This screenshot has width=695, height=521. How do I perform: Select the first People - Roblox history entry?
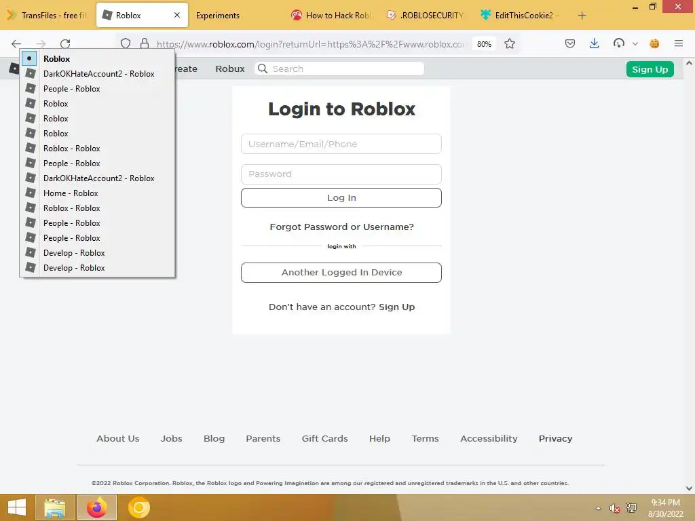point(98,89)
